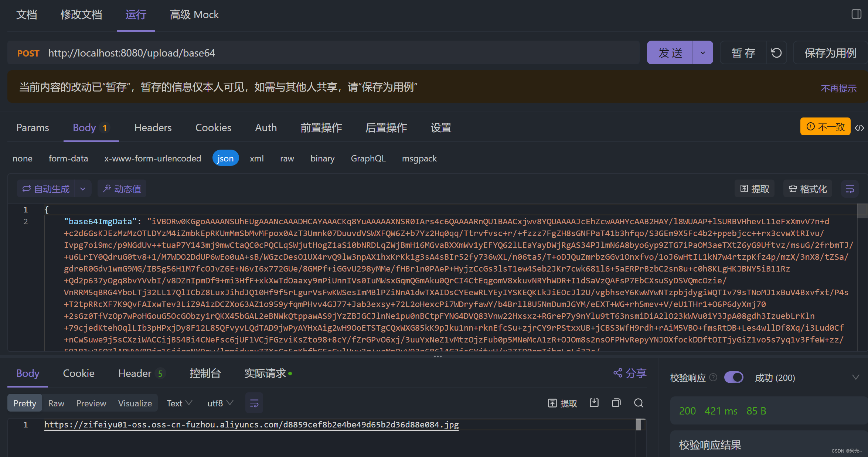
Task: Click 提取 in the response toolbar
Action: coord(562,403)
